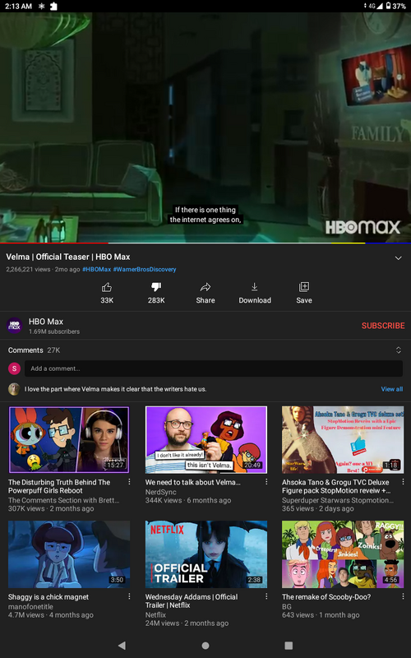Play The remake of Scooby-Doo thumbnail

pos(343,554)
